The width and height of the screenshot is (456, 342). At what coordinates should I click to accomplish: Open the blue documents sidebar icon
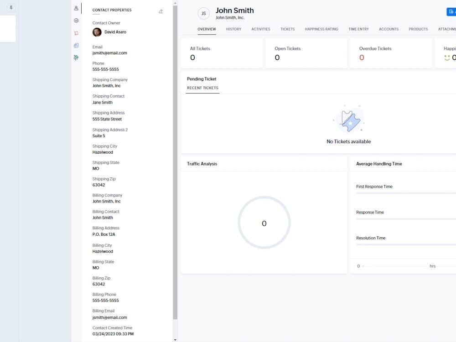(x=76, y=45)
